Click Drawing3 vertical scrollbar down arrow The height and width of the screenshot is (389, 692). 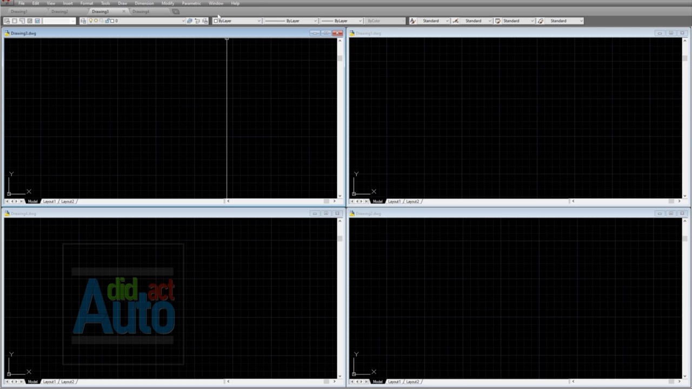click(x=340, y=196)
